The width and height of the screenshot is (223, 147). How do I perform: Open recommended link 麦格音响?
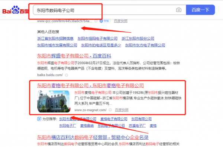click(87, 126)
